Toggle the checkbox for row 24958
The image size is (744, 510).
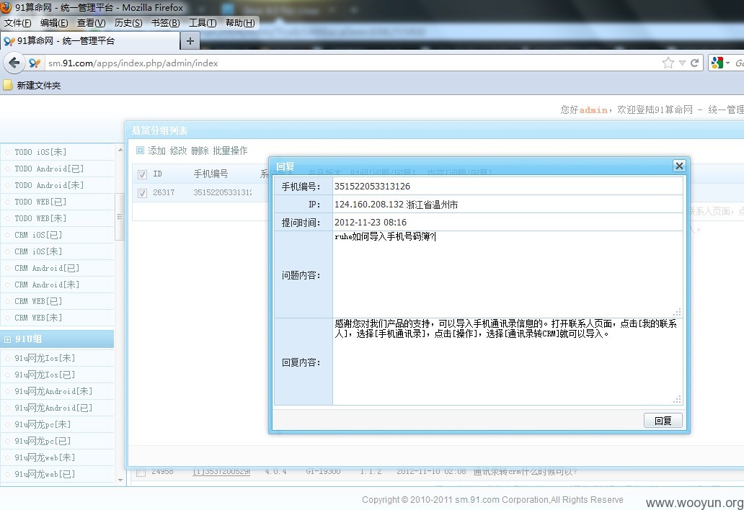coord(141,472)
